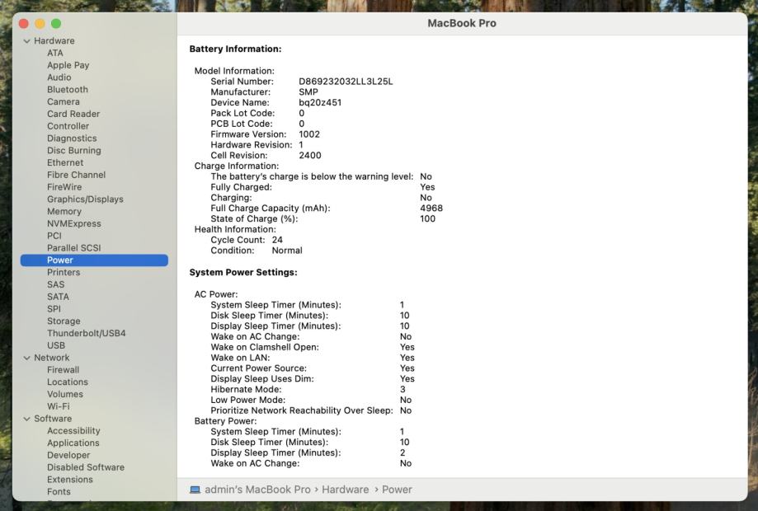Click device name bq20z451
Viewport: 758px width, 511px height.
tap(320, 103)
